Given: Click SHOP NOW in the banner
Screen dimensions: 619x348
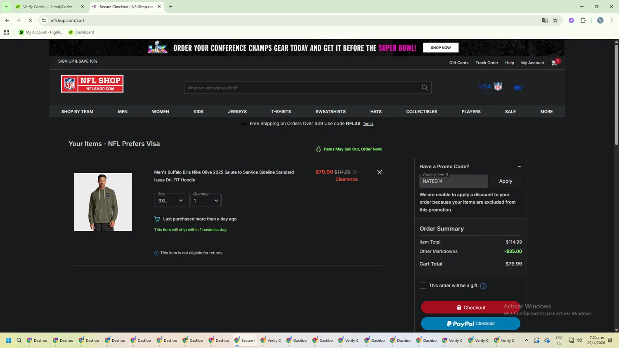Looking at the screenshot, I should point(441,47).
